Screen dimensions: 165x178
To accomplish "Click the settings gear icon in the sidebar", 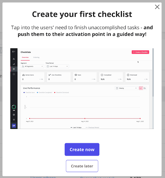I will tap(14, 120).
